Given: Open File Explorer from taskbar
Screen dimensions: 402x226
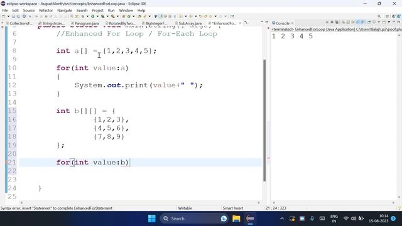Looking at the screenshot, I should 236,218.
